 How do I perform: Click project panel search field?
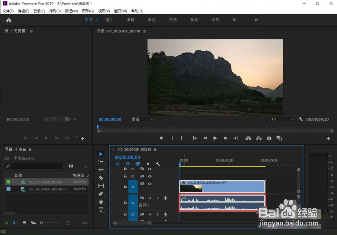[x=34, y=166]
